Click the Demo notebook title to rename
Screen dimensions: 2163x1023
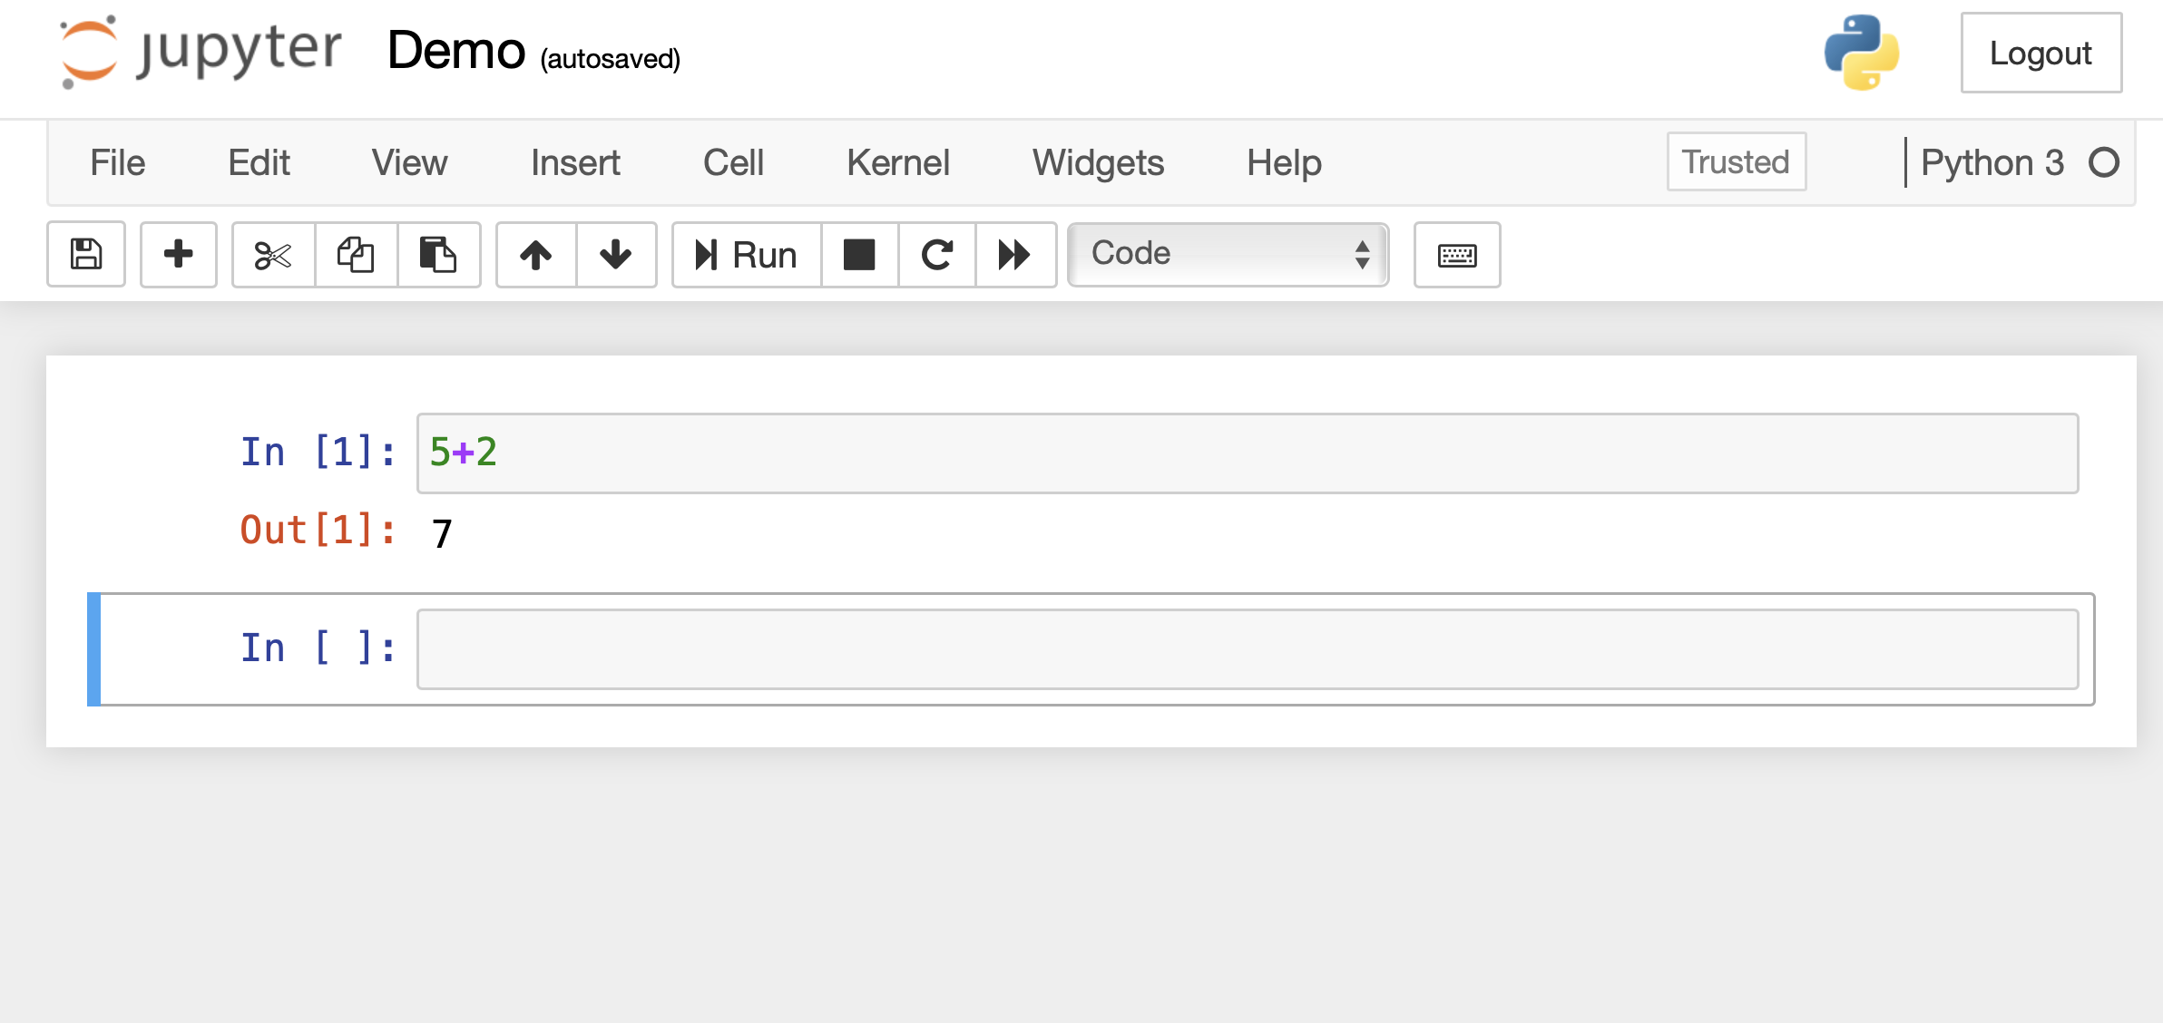(456, 50)
